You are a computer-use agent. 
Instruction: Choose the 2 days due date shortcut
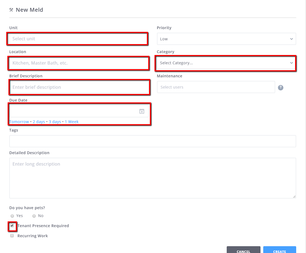[x=39, y=122]
